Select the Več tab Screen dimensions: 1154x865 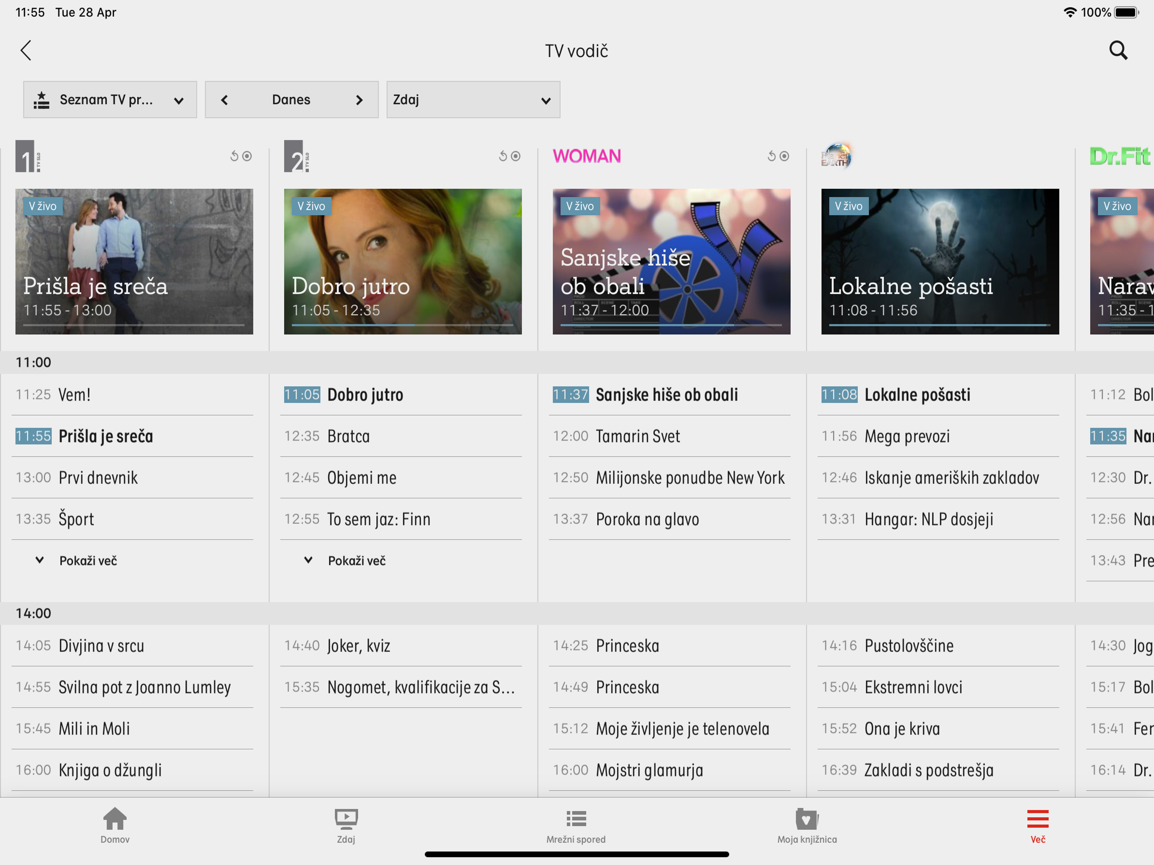(1038, 826)
